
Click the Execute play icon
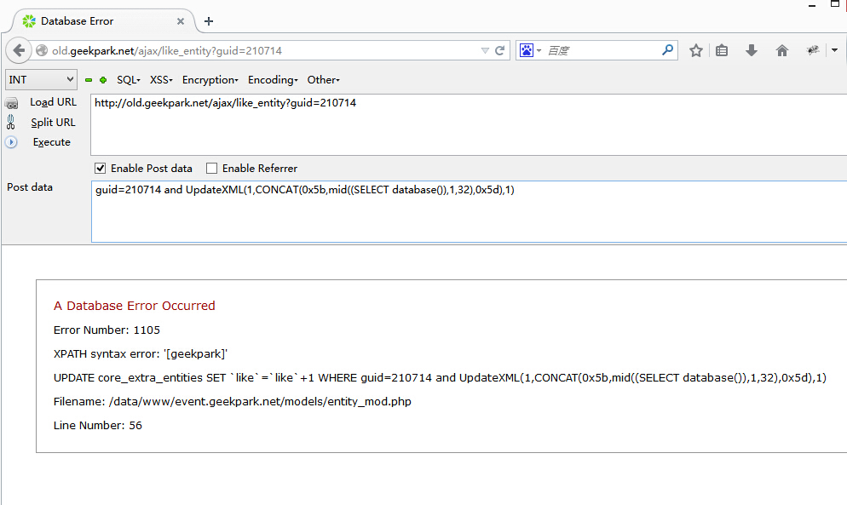[x=11, y=142]
